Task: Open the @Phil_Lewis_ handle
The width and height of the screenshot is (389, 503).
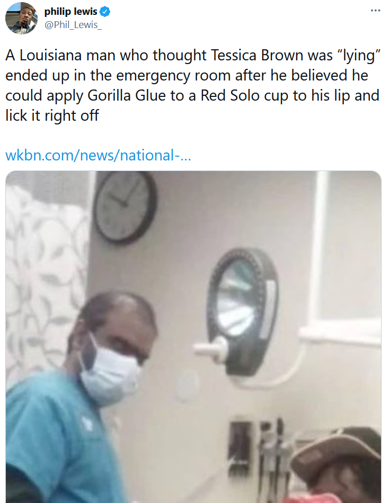Action: (x=73, y=25)
